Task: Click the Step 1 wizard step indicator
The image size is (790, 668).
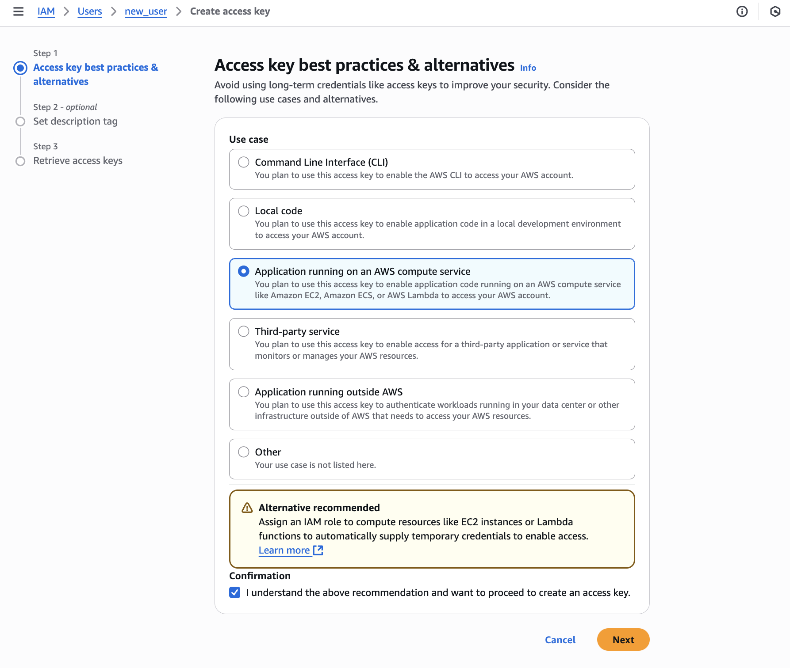Action: coord(20,68)
